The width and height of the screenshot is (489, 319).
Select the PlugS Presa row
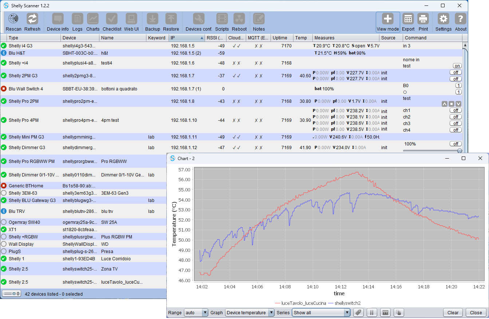(x=84, y=252)
